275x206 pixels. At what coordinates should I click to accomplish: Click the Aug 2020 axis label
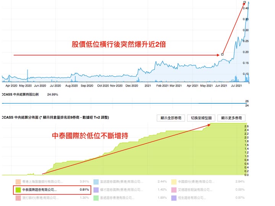pos(71,86)
